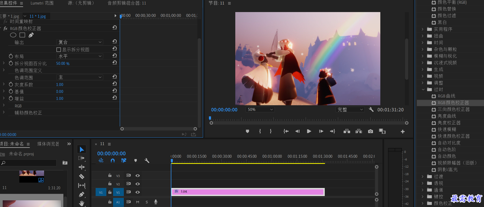
Task: Open the 布局 dropdown set to 水平
Action: point(80,56)
